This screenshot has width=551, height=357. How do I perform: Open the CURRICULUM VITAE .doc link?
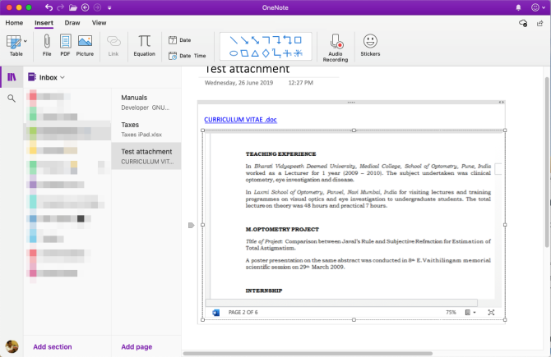pyautogui.click(x=241, y=120)
